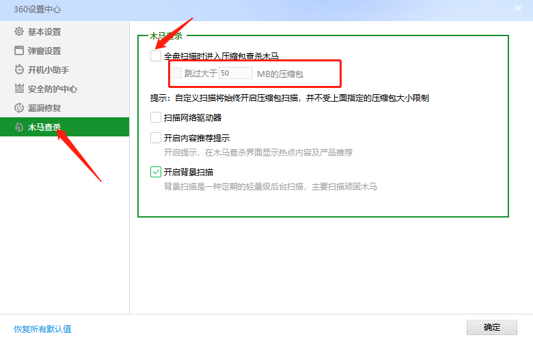
Task: Click the circular icon beside 漏洞修复
Action: click(19, 108)
